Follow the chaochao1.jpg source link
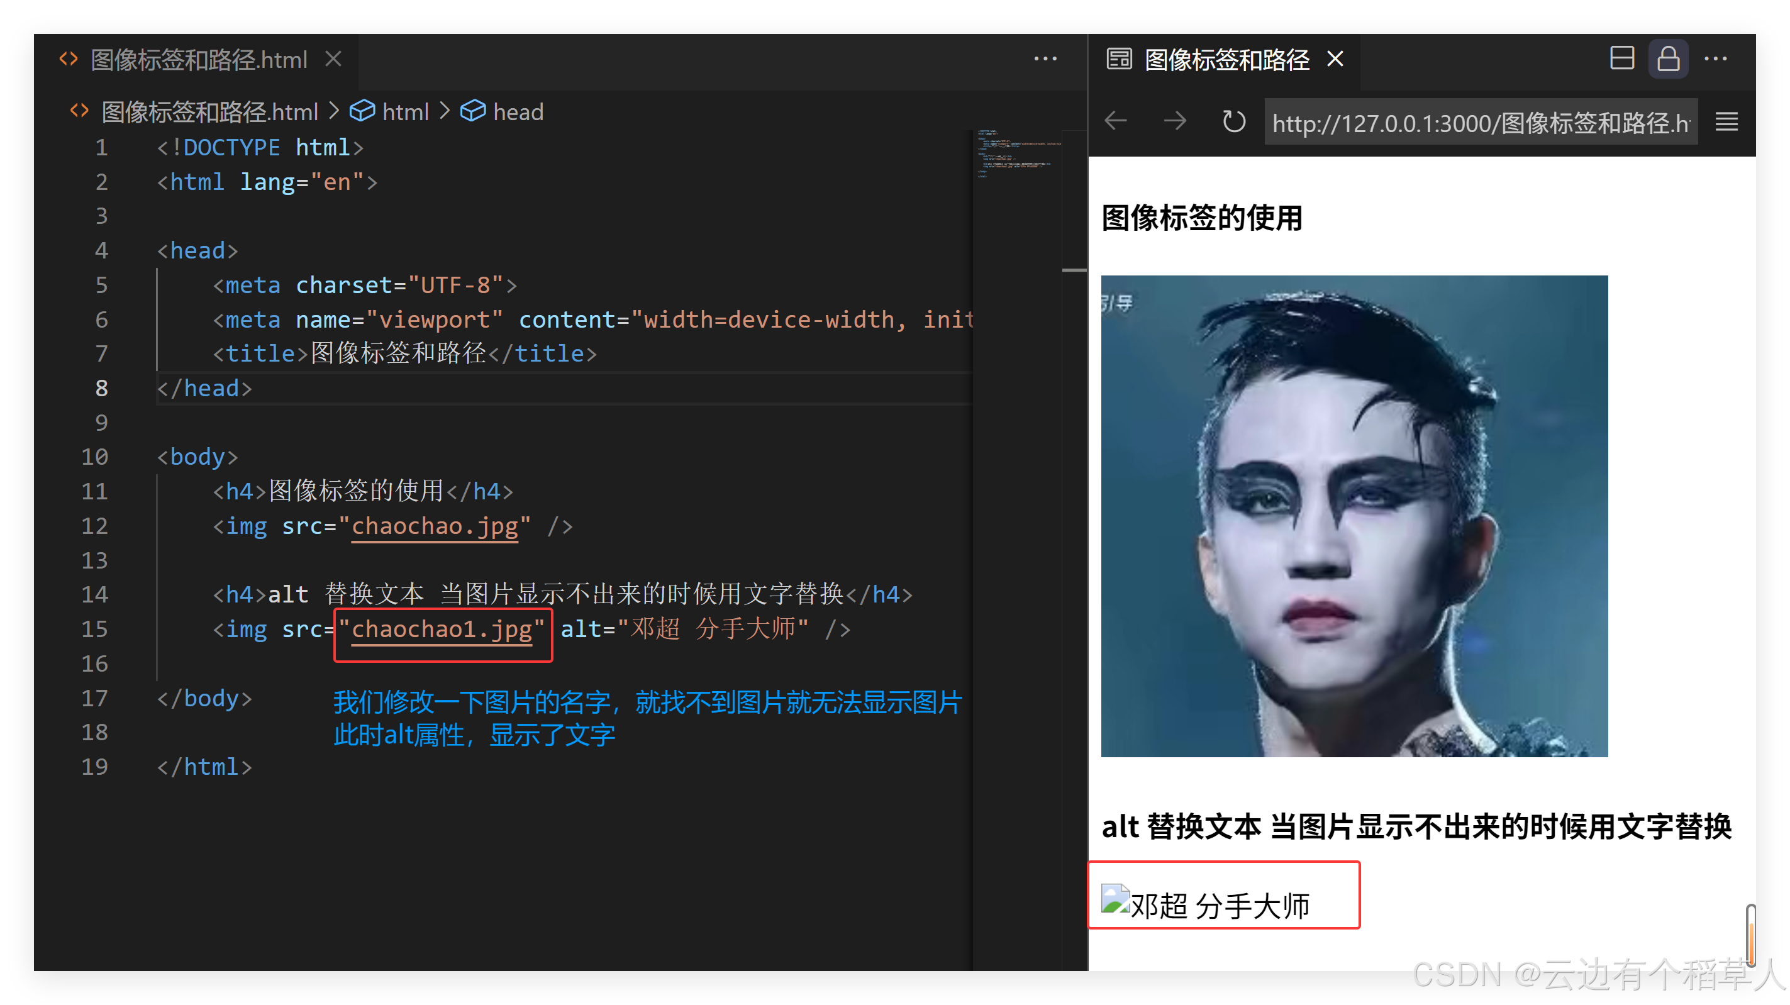 pos(442,629)
